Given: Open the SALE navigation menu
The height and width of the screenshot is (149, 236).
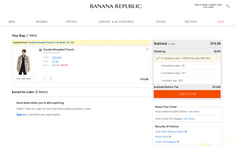Looking at the screenshot, I should pos(221,22).
